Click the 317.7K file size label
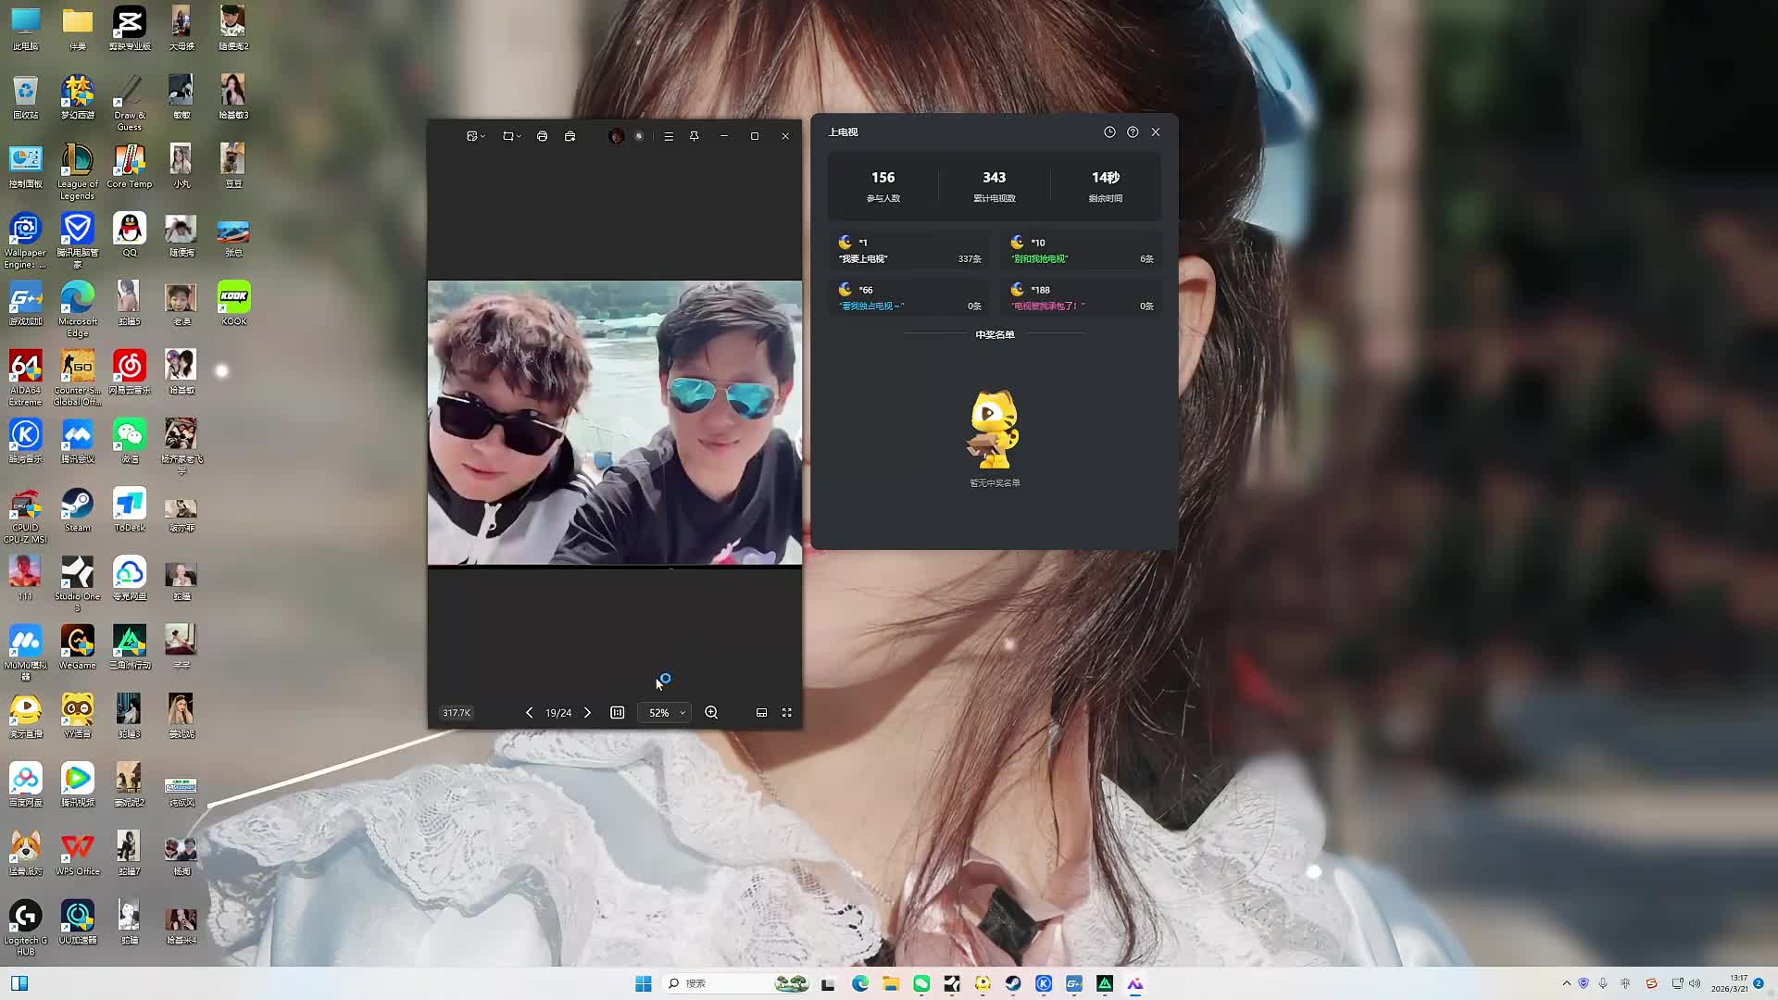1778x1000 pixels. (x=457, y=713)
